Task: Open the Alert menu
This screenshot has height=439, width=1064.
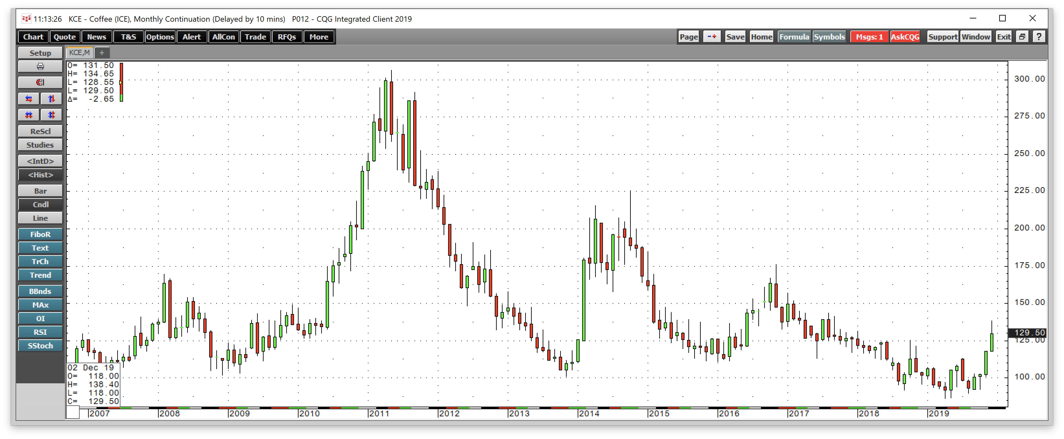Action: (192, 37)
